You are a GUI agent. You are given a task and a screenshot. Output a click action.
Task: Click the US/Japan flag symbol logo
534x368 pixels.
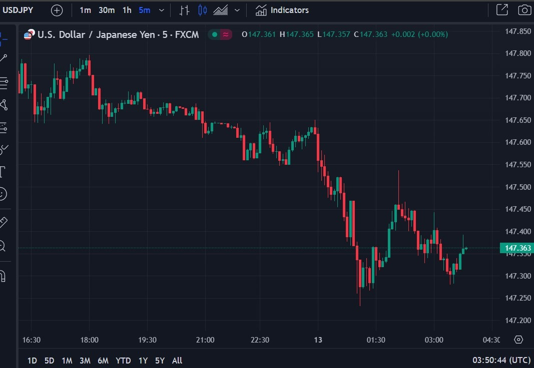[30, 34]
